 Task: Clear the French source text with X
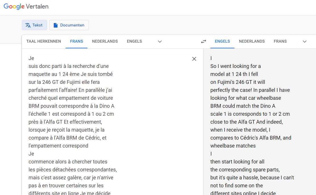[194, 59]
